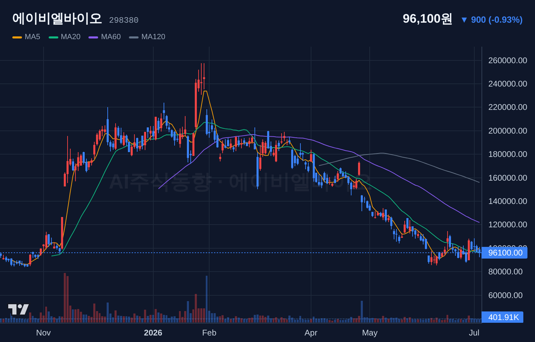Click the Apr label on time axis
The width and height of the screenshot is (535, 342).
pos(311,333)
